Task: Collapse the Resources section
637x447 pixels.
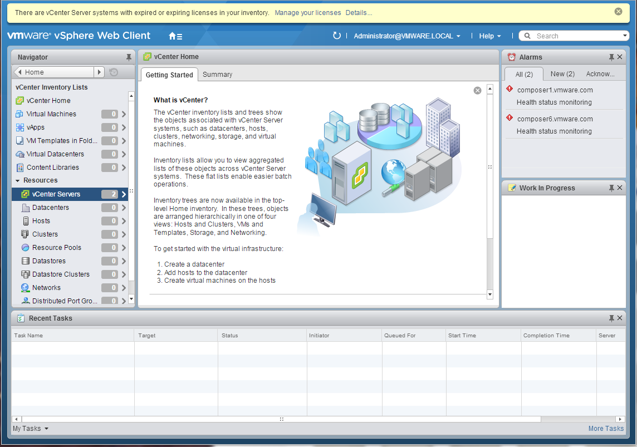Action: [x=17, y=181]
